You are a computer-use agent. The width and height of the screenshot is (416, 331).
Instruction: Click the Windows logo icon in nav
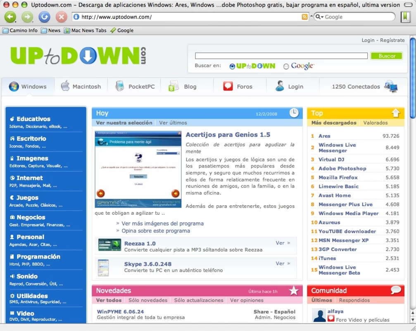pyautogui.click(x=14, y=86)
